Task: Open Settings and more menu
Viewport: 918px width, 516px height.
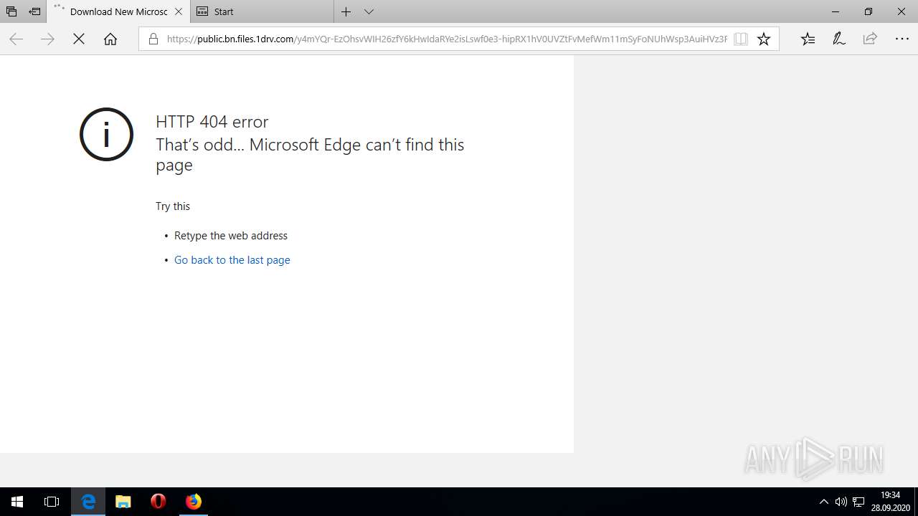Action: (x=902, y=39)
